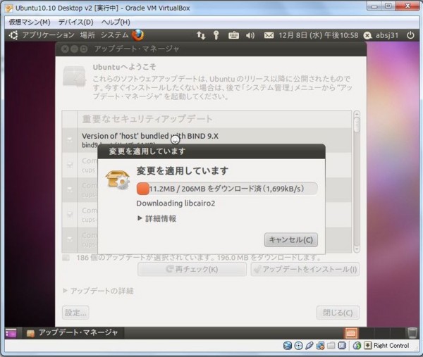This screenshot has height=357, width=423.
Task: Click VirtualBox USB devices status indicator
Action: click(309, 346)
